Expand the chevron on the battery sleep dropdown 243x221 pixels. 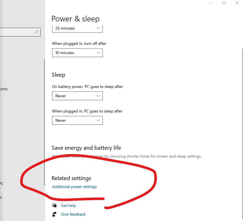tap(98, 96)
